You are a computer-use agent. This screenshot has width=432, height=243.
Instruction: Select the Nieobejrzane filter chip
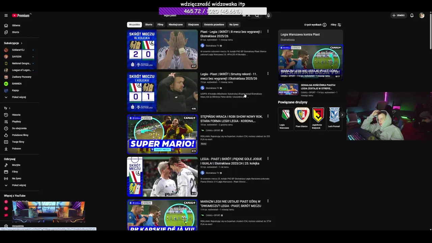click(x=175, y=25)
